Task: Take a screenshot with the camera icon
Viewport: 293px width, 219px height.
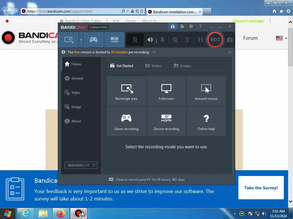Action: point(230,40)
